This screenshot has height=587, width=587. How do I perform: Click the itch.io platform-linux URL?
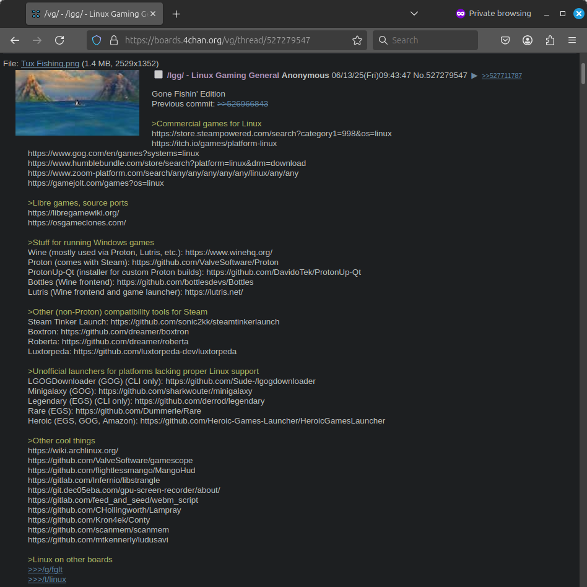click(214, 144)
